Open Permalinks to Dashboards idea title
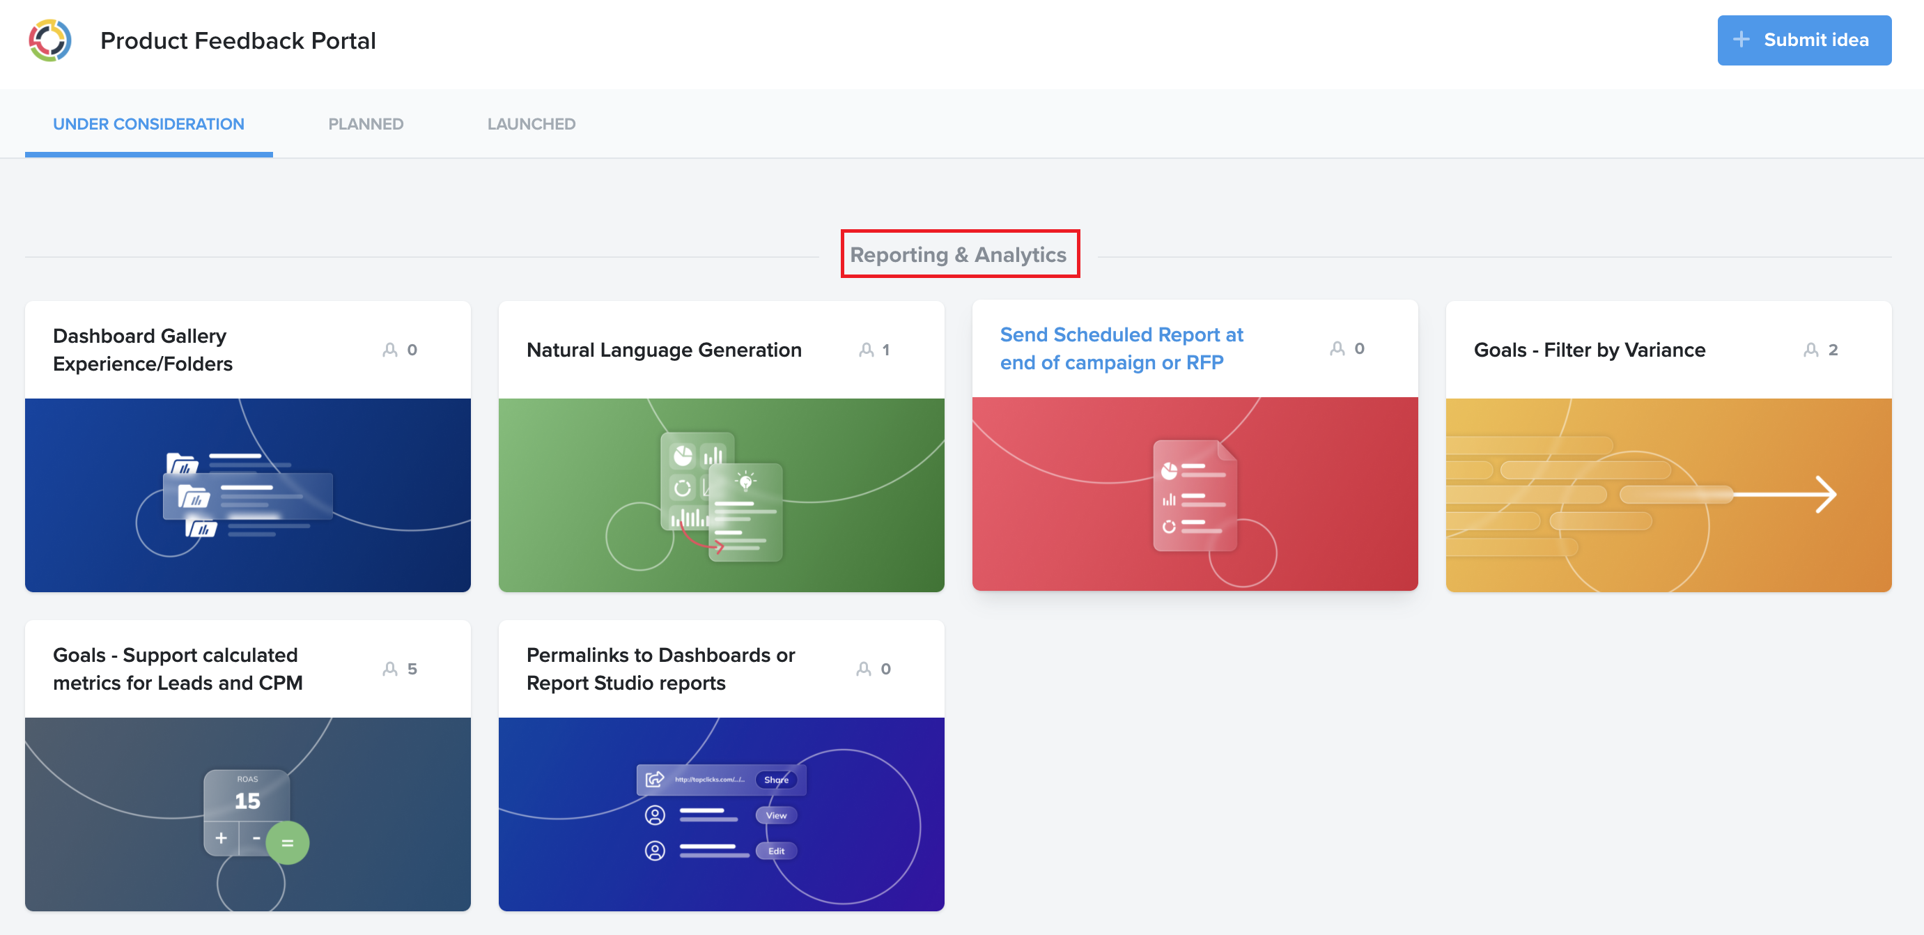 tap(660, 668)
